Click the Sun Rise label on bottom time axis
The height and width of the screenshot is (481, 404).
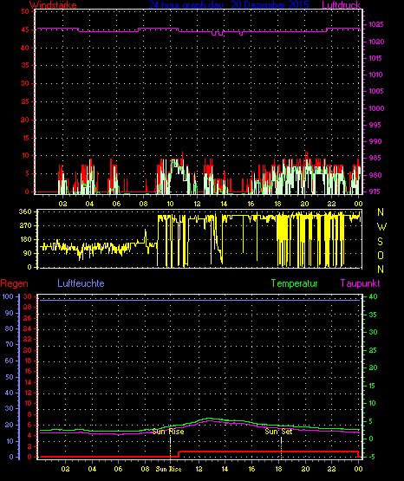pos(168,469)
